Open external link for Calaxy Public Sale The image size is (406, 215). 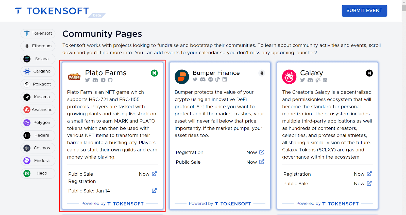(369, 183)
